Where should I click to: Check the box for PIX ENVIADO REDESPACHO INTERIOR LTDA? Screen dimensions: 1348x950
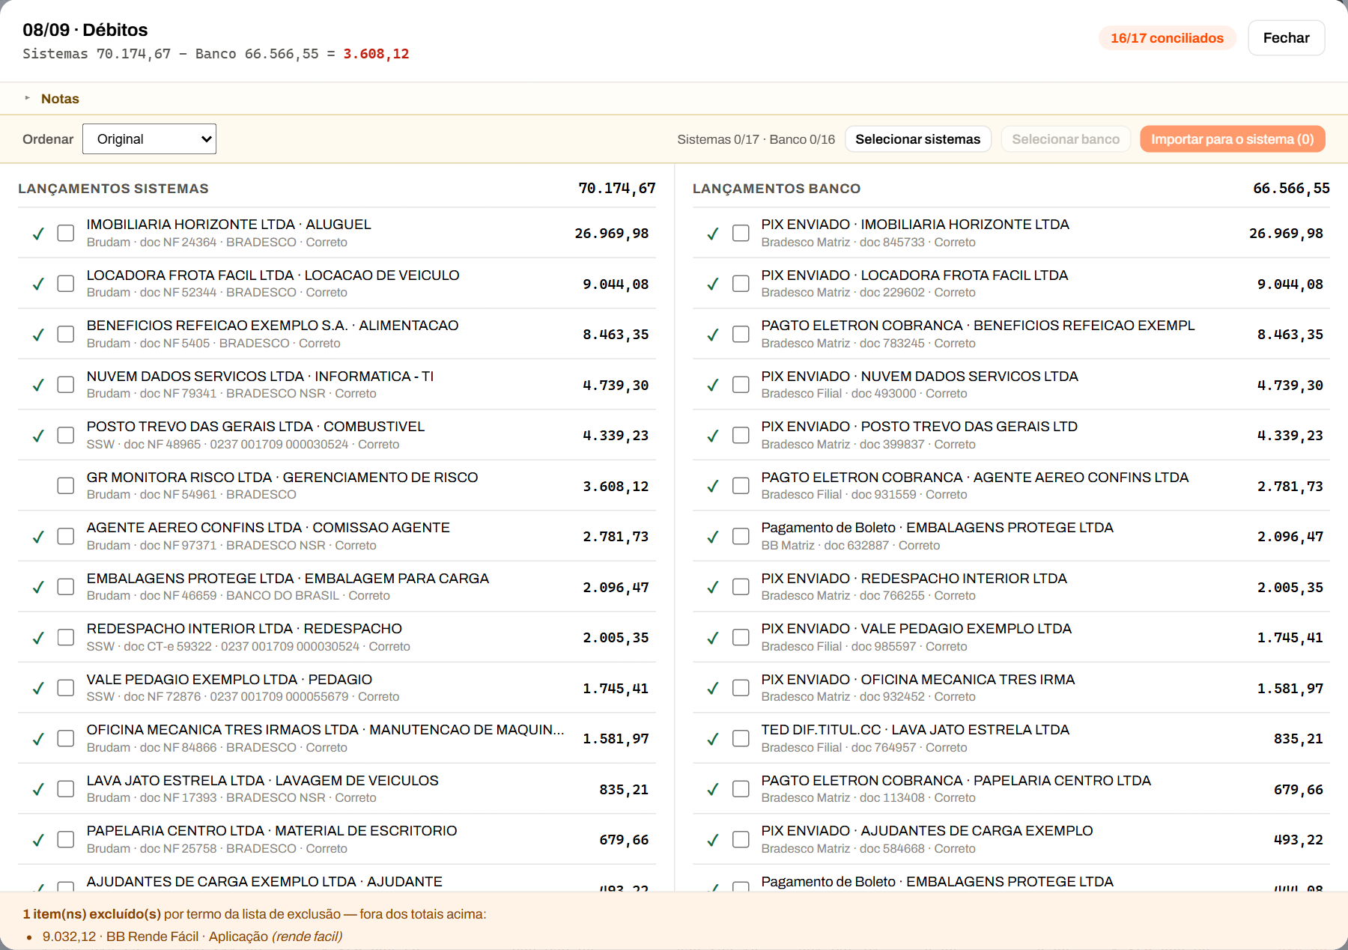(x=741, y=587)
